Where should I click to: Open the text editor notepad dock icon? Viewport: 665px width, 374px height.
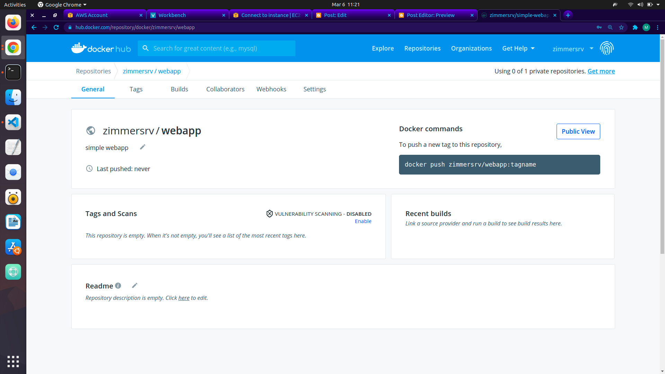pos(13,147)
